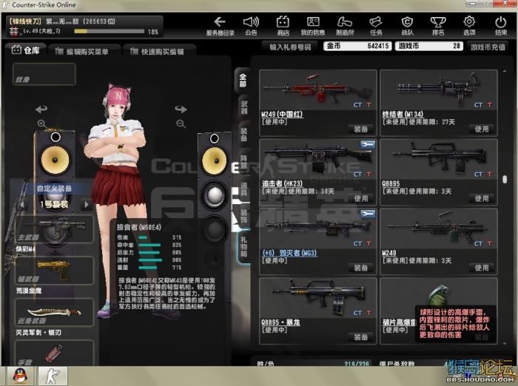Next loadout set arrow beside 1号套装
Viewport: 518px width, 386px height.
(87, 204)
